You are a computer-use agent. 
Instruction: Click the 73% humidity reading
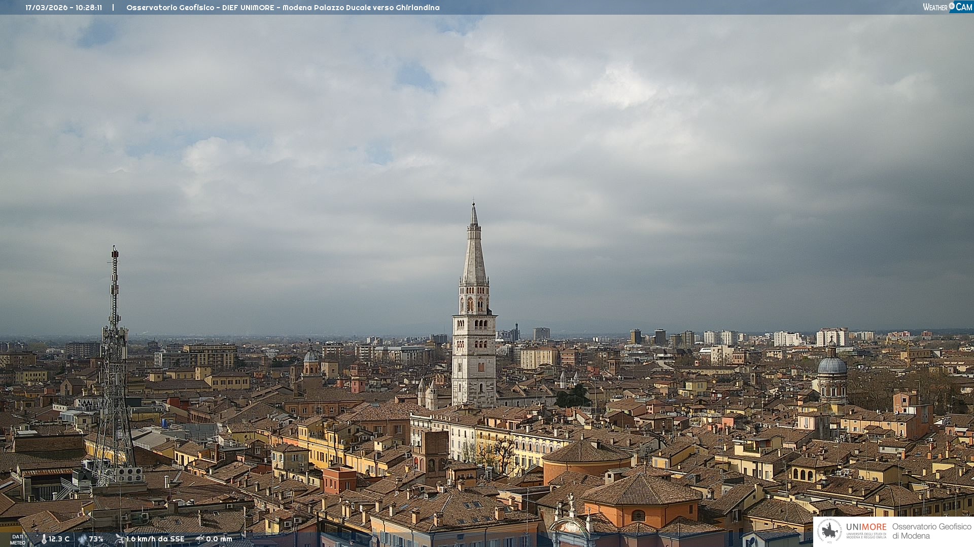pyautogui.click(x=96, y=539)
